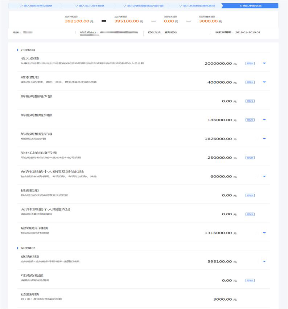The width and height of the screenshot is (288, 309).
Task: Go to step 录入纳税调整增加/减少额
Action: pos(143,6)
